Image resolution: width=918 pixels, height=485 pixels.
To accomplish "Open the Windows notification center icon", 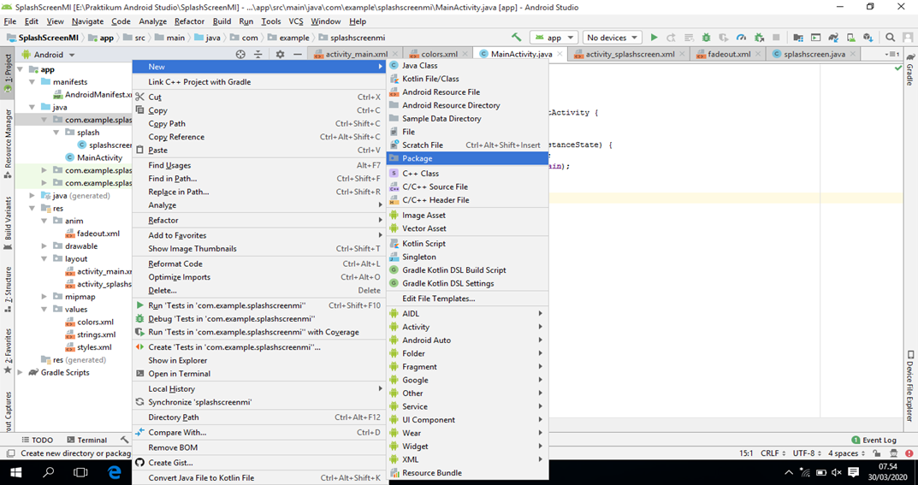I will tap(854, 473).
